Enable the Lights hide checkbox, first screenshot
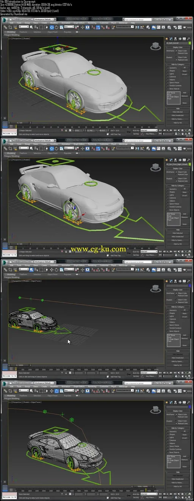This screenshot has height=501, width=194. click(x=168, y=74)
